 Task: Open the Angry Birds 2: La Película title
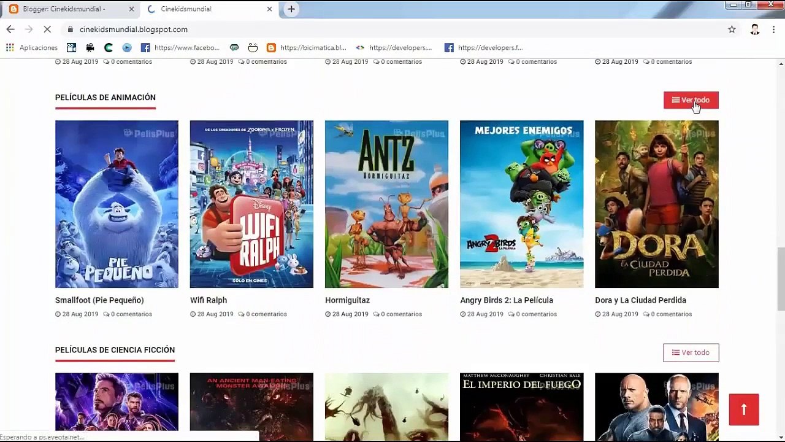507,300
